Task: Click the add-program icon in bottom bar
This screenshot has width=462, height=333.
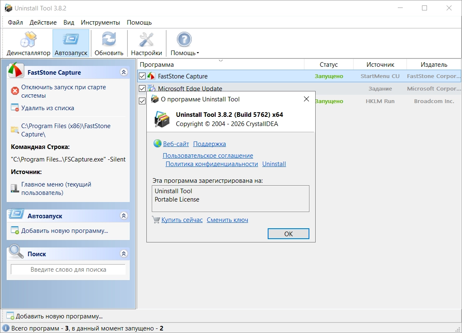Action: click(x=10, y=316)
